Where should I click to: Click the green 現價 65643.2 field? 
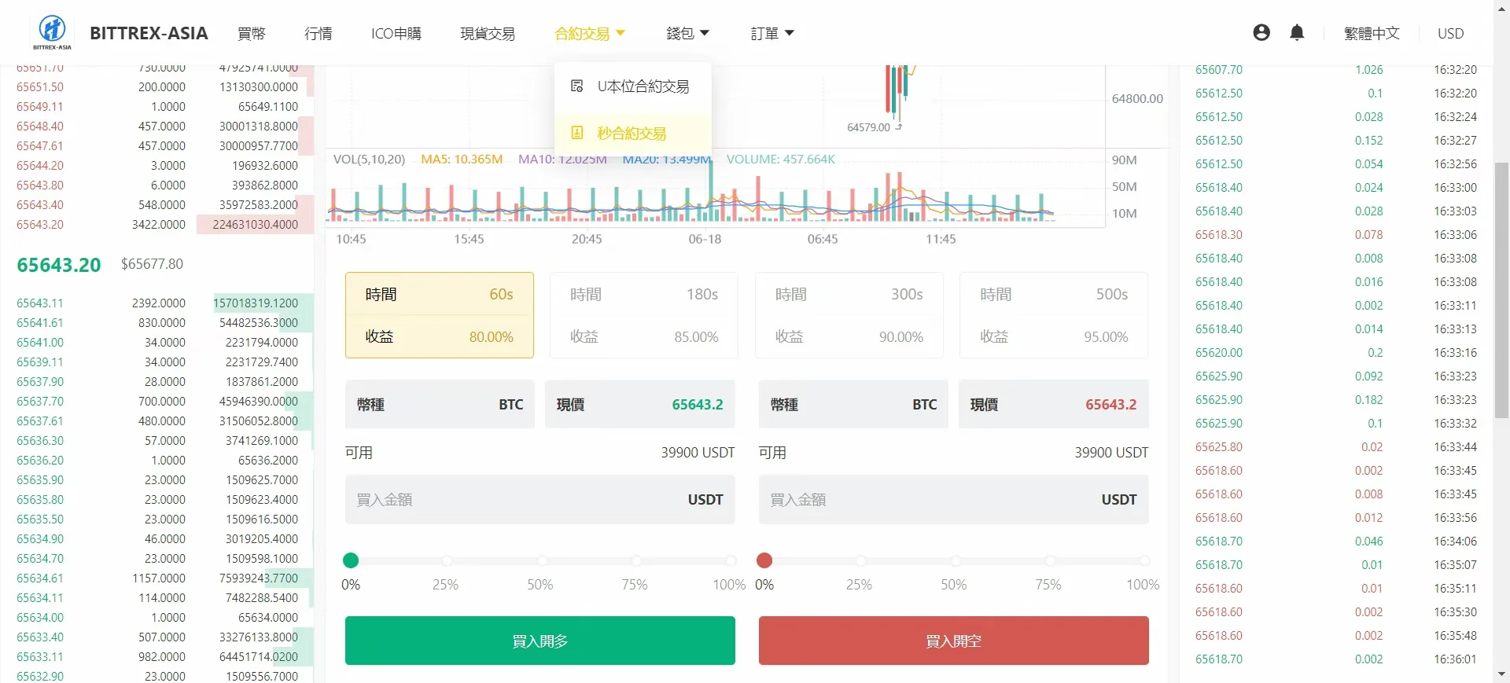coord(640,404)
